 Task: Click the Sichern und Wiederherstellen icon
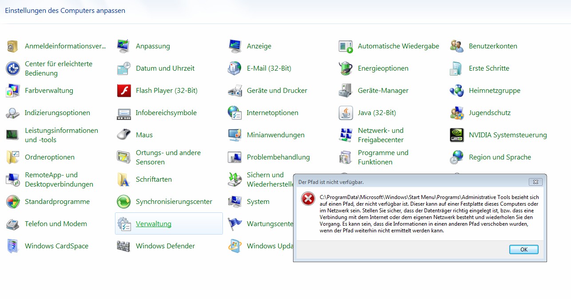click(234, 179)
